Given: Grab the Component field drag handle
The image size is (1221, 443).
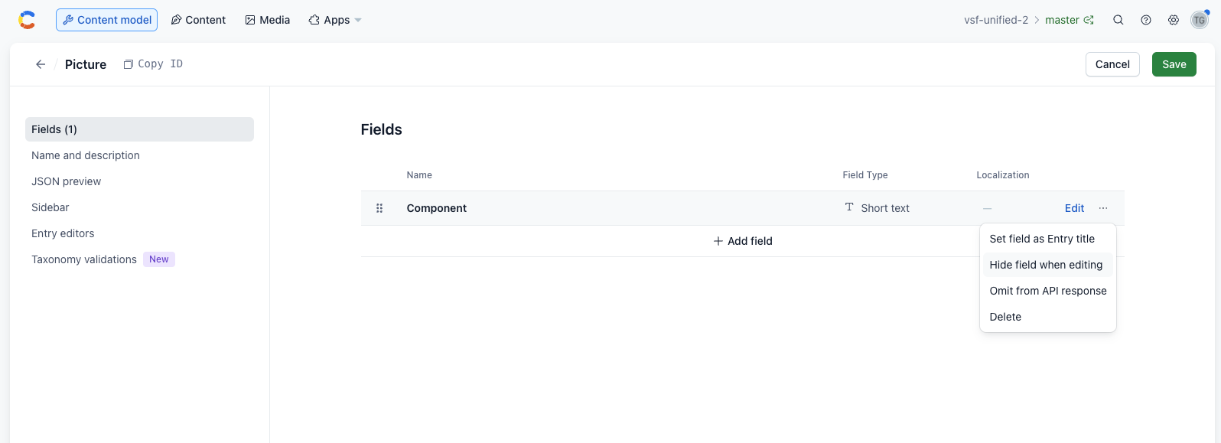Looking at the screenshot, I should [379, 208].
